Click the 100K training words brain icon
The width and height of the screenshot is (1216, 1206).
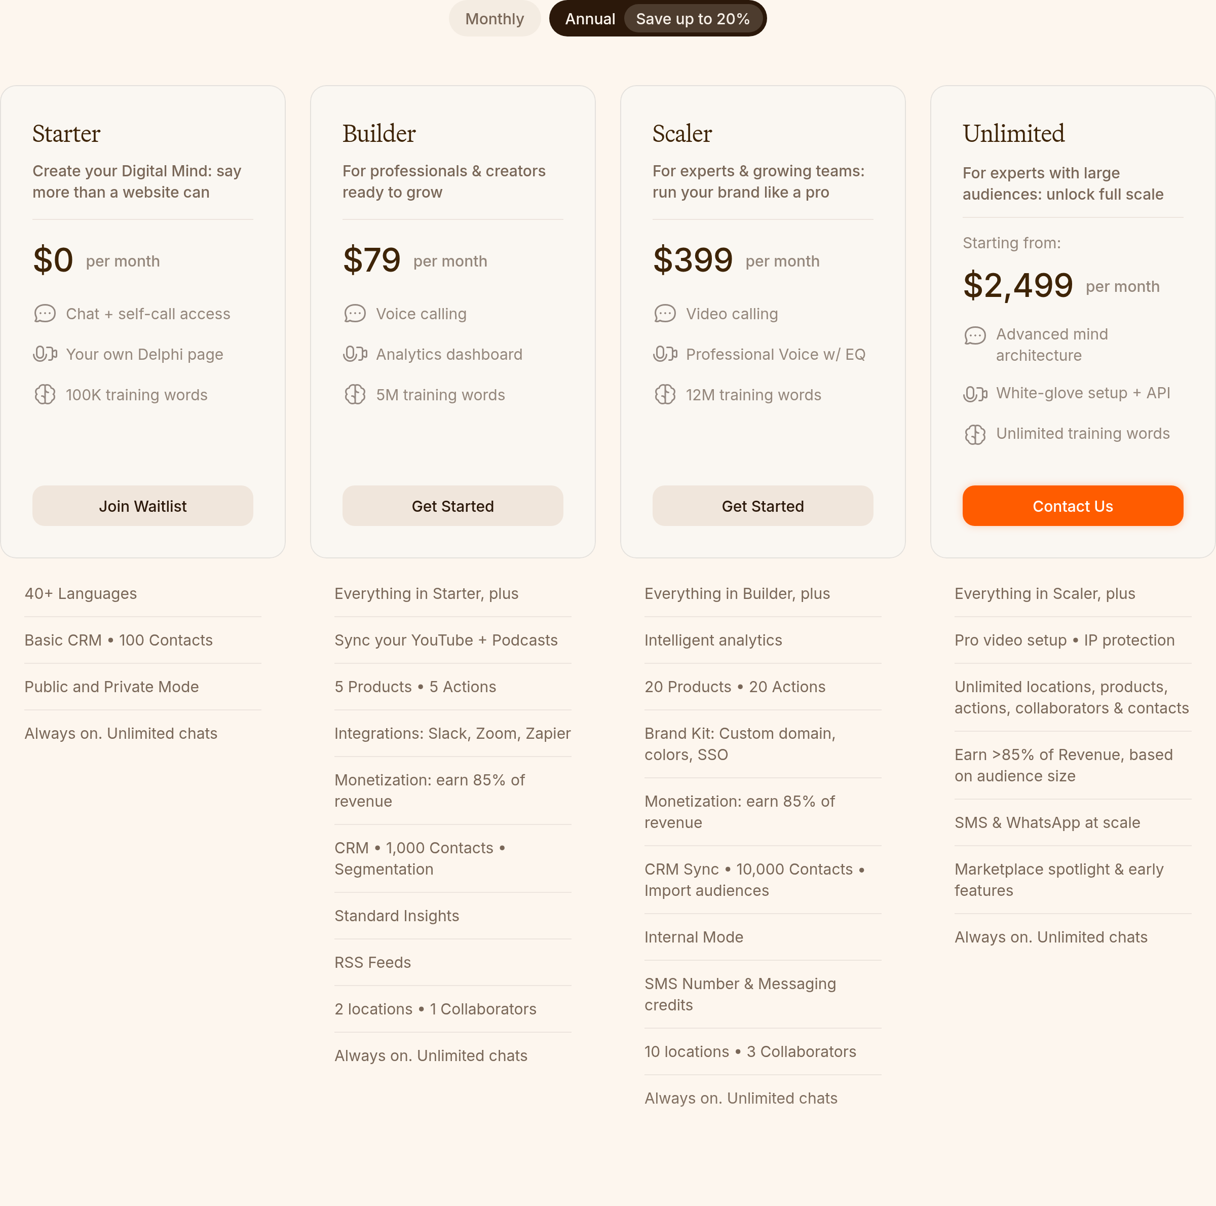[x=45, y=395]
